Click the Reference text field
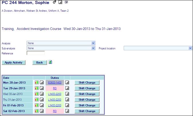 point(36,53)
